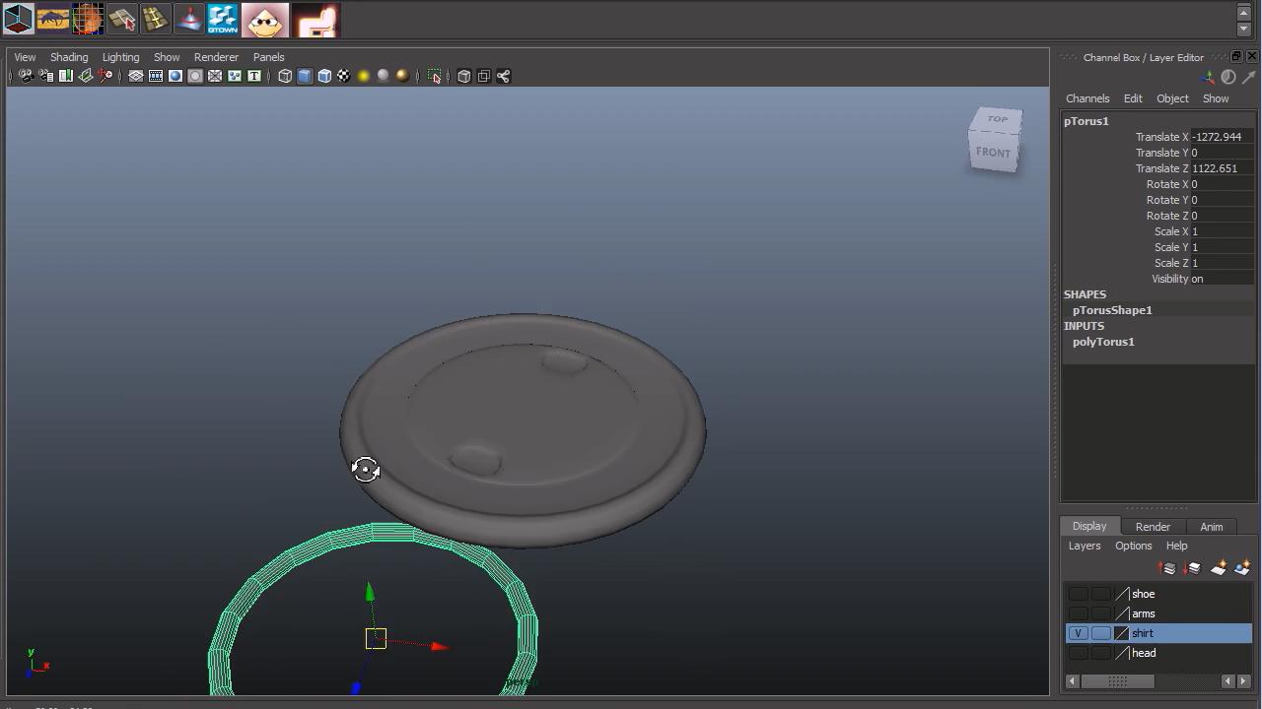The height and width of the screenshot is (709, 1262).
Task: Select the head layer row
Action: tap(1159, 653)
